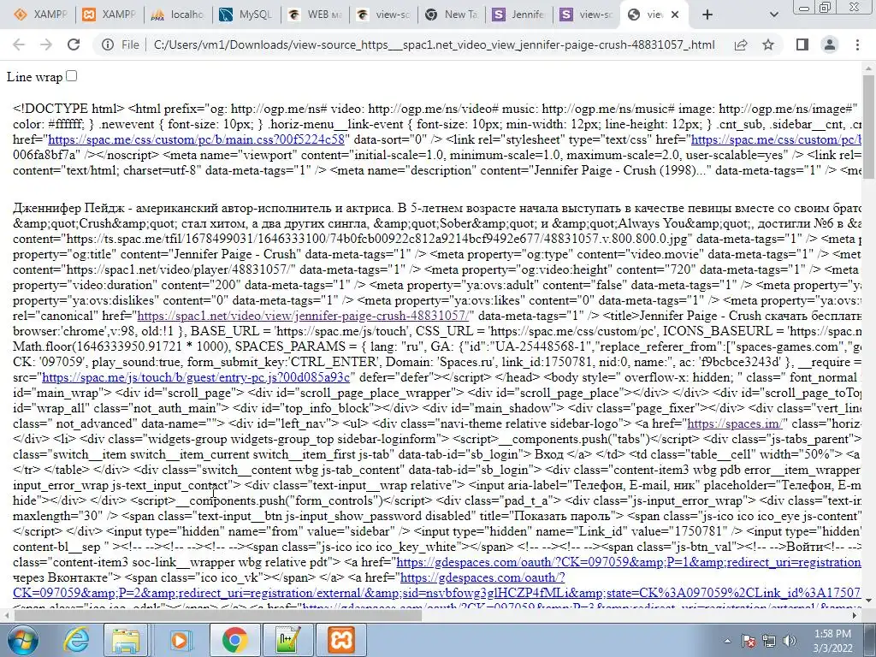Open a new tab with plus button
This screenshot has height=657, width=876.
click(707, 15)
